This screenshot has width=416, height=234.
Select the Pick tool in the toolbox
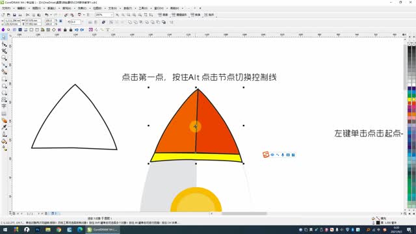coord(4,38)
